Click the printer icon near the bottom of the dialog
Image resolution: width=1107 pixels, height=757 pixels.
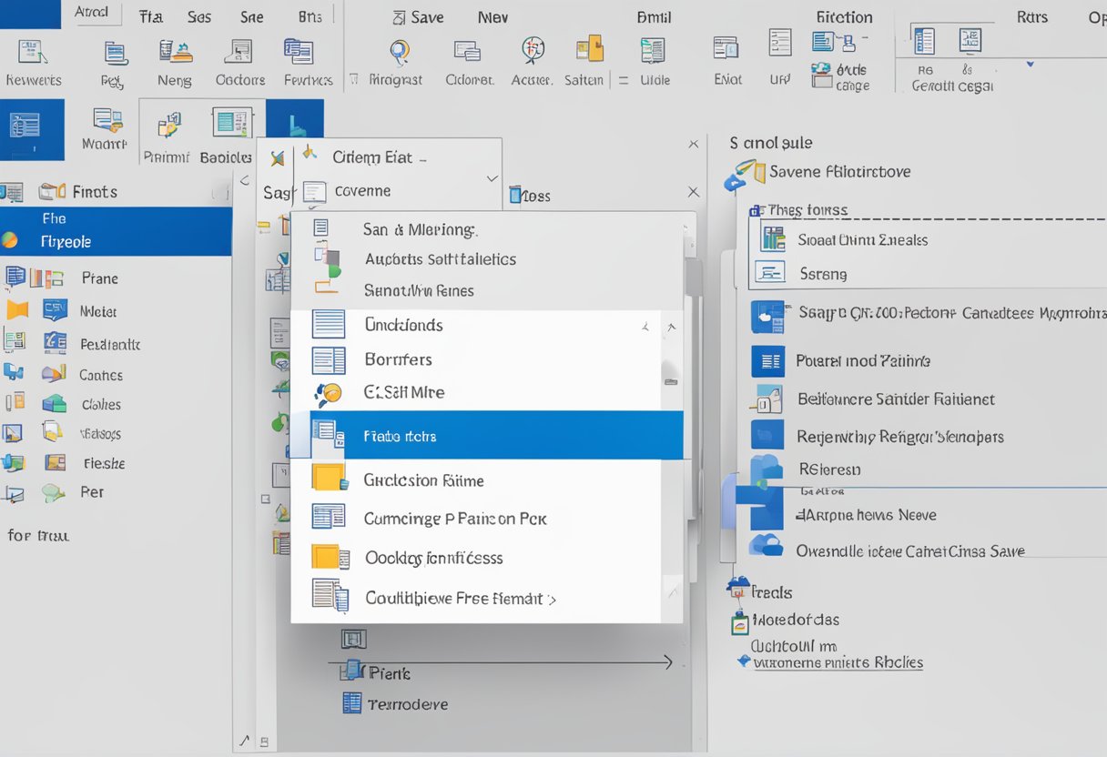(x=352, y=671)
